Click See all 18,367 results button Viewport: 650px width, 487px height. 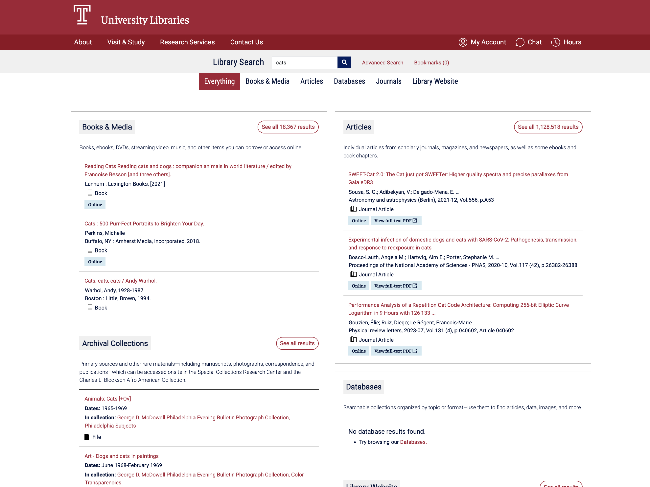tap(288, 127)
